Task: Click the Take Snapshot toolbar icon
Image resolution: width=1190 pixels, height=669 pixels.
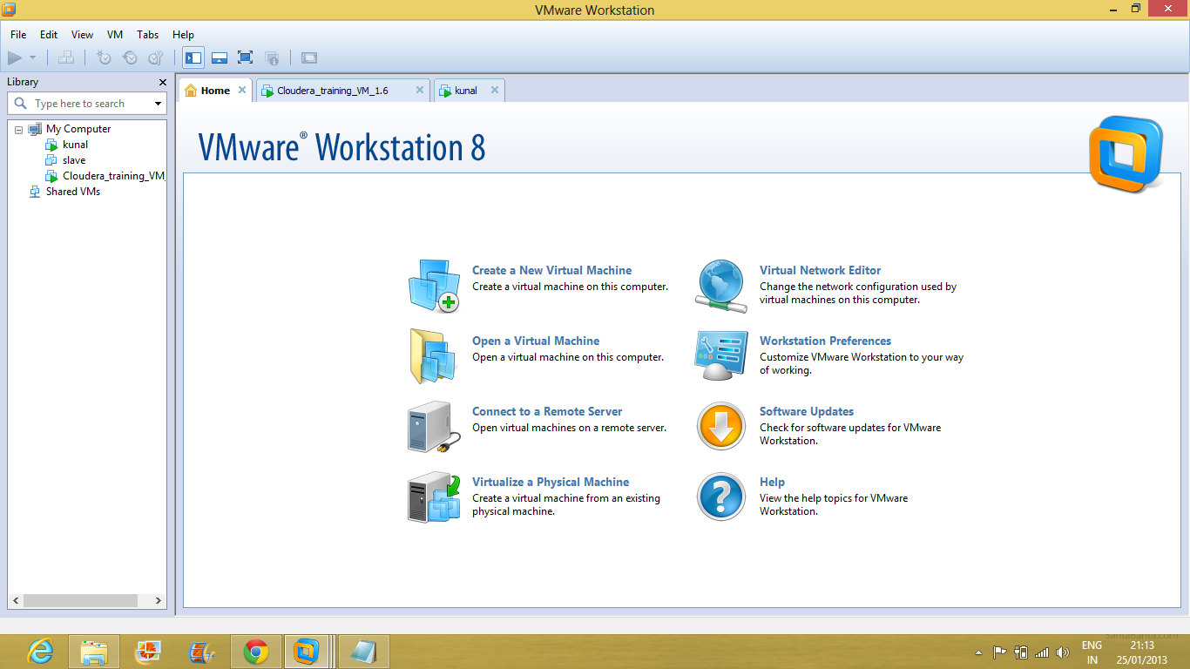Action: 104,58
